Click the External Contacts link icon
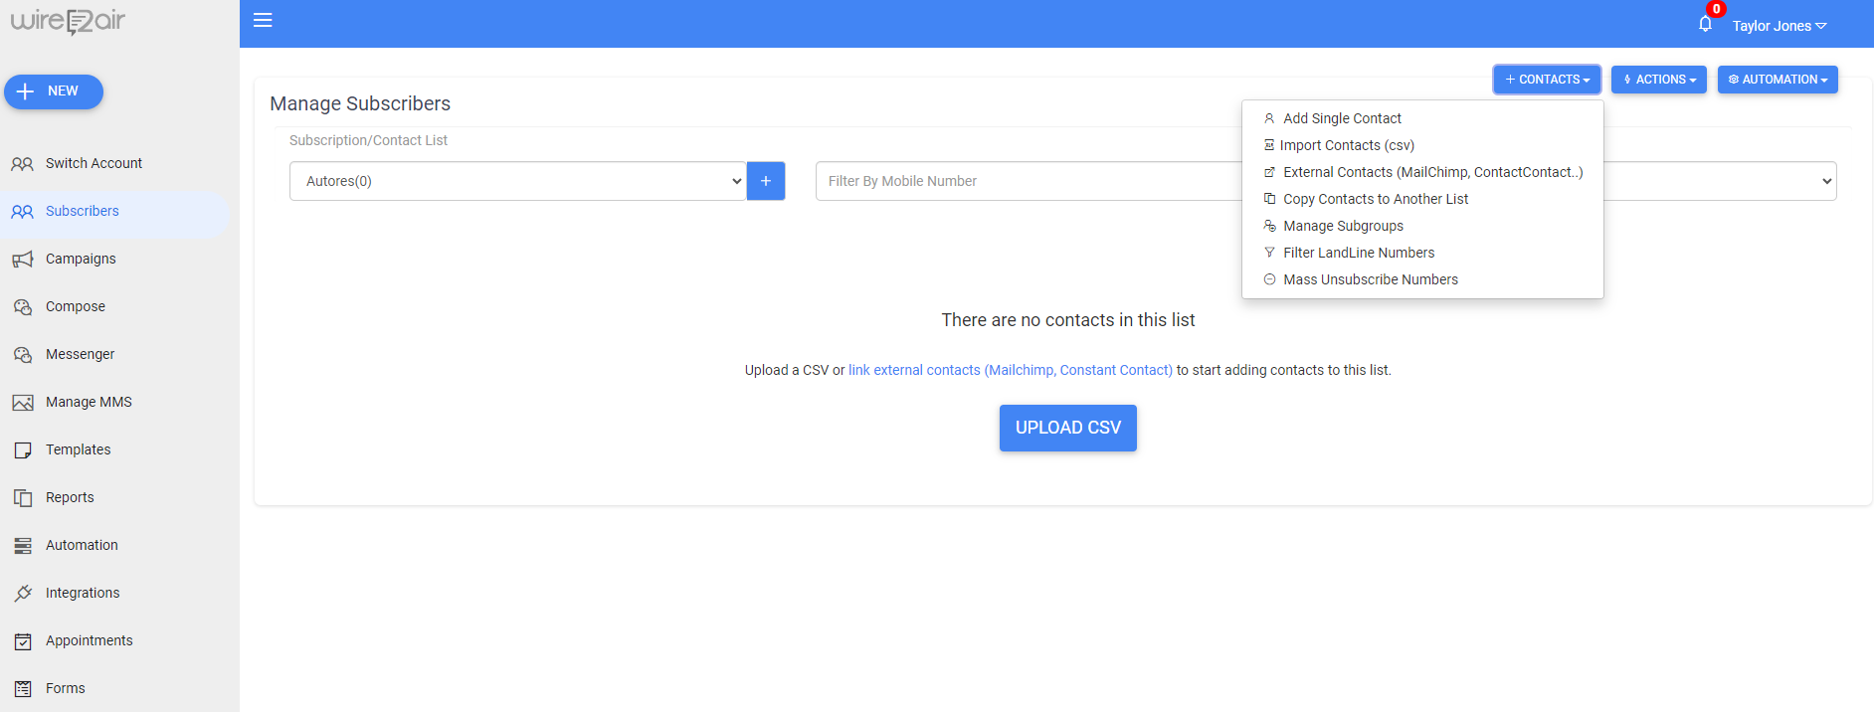The width and height of the screenshot is (1874, 712). pyautogui.click(x=1269, y=172)
